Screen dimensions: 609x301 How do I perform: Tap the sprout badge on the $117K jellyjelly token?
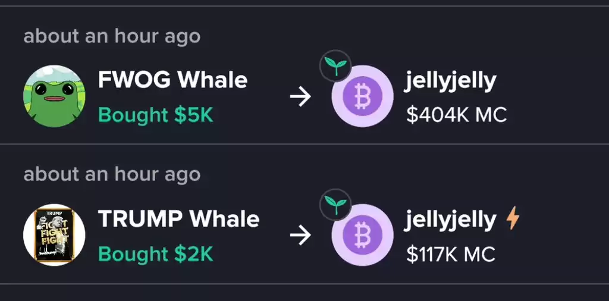(335, 205)
